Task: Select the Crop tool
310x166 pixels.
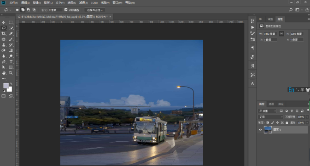Action: [x=4, y=33]
